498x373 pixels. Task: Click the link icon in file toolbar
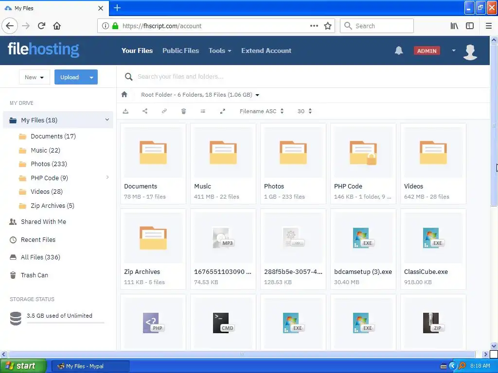click(x=164, y=111)
